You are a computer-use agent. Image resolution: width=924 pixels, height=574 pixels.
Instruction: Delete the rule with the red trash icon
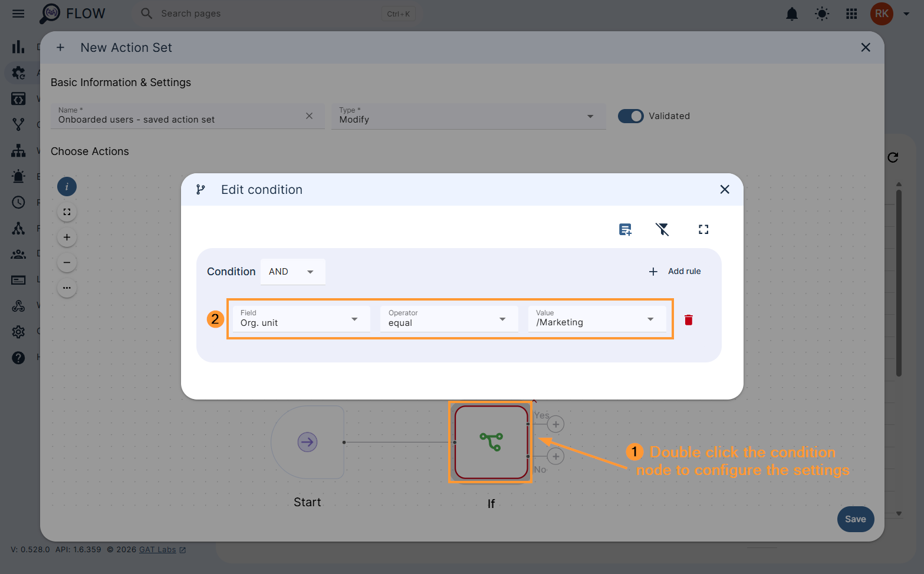point(688,319)
